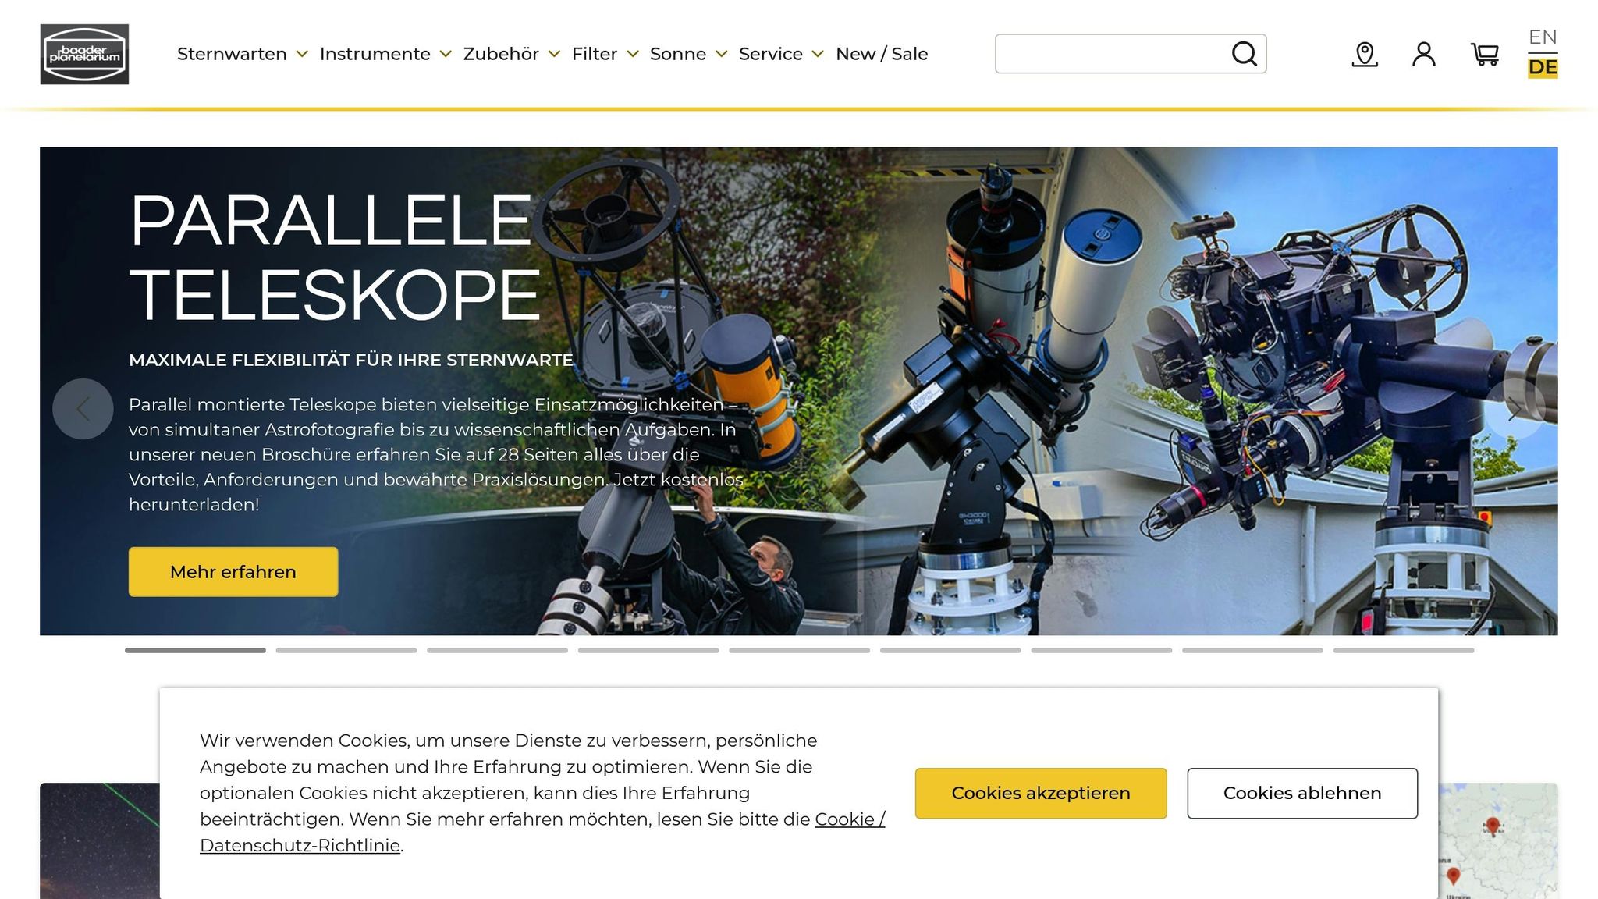This screenshot has width=1598, height=899.
Task: Open the dealer location pin icon
Action: (1365, 54)
